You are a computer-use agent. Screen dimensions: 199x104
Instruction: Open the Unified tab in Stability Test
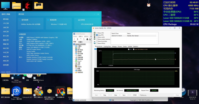point(130,47)
